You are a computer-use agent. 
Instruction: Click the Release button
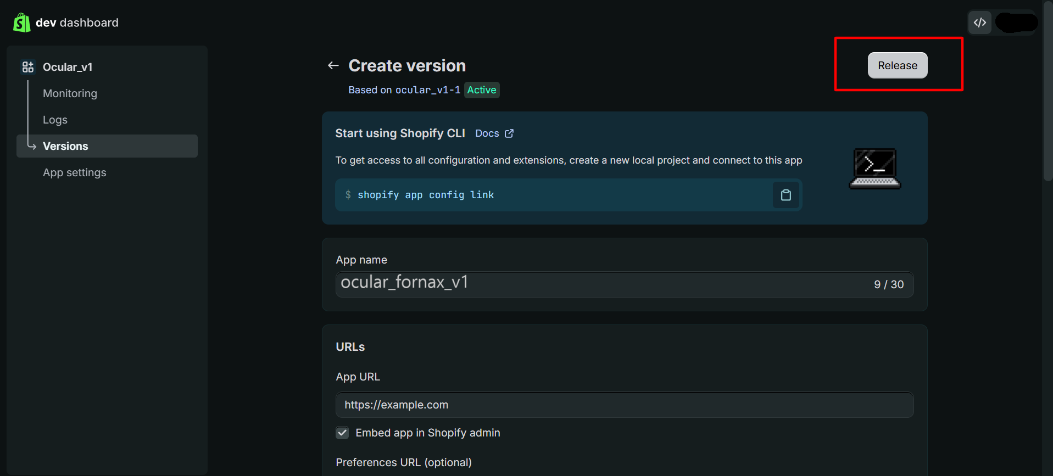click(898, 65)
